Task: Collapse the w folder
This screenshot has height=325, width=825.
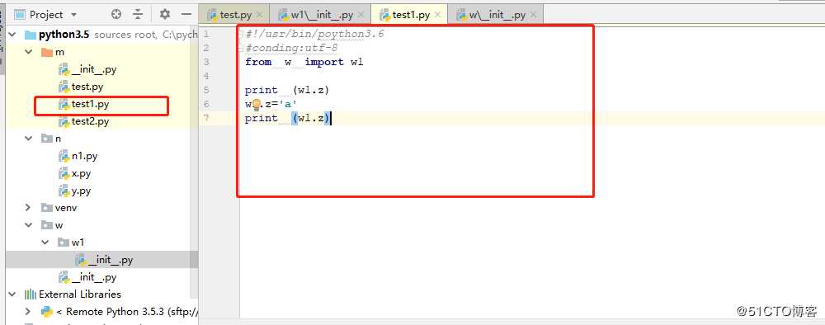Action: pyautogui.click(x=28, y=225)
